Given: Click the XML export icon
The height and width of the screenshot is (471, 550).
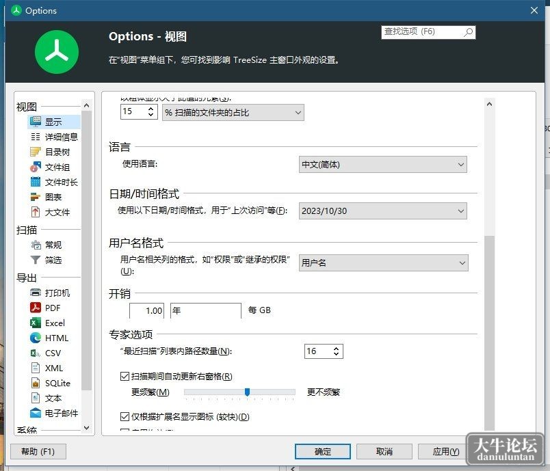Looking at the screenshot, I should click(x=36, y=368).
